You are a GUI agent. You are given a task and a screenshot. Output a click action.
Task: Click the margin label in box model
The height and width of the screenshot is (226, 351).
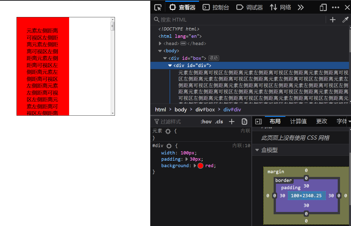pos(276,172)
